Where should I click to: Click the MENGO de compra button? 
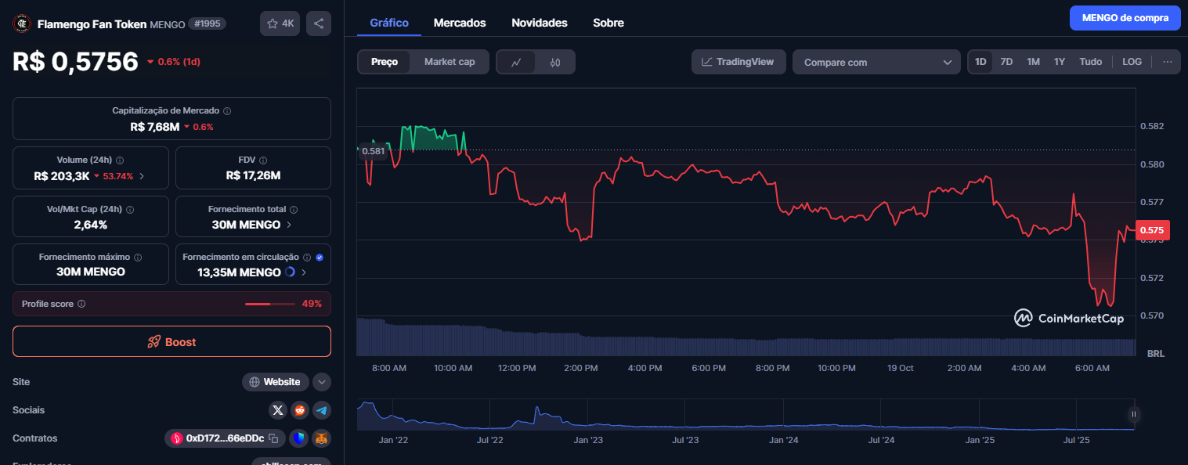(x=1125, y=17)
